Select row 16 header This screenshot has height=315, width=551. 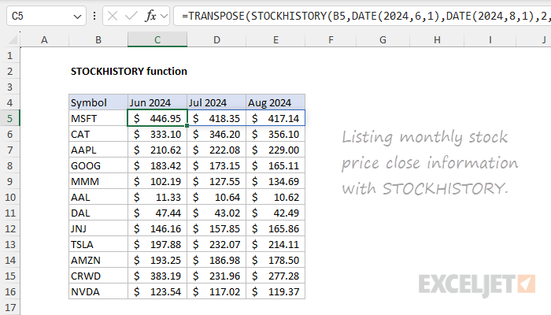pos(9,292)
